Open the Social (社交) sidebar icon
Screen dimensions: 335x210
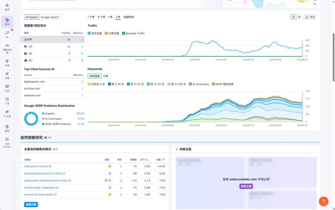(x=7, y=88)
